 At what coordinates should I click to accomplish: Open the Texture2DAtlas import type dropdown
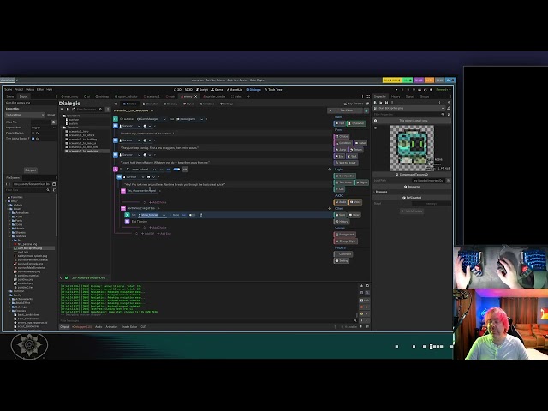click(x=25, y=115)
